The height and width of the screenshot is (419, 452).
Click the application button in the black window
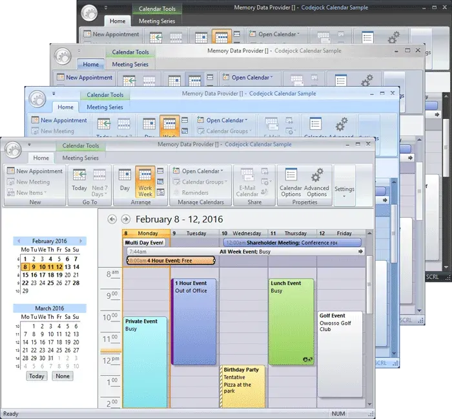89,13
